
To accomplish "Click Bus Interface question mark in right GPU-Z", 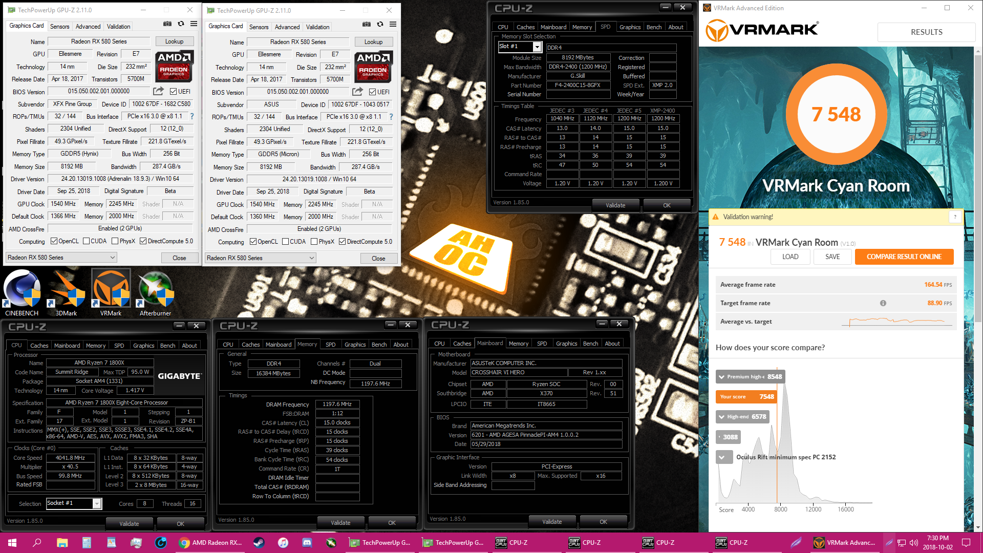I will coord(391,117).
